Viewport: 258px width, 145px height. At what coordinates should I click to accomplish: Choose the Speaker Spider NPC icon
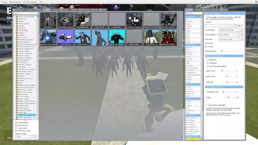134,37
